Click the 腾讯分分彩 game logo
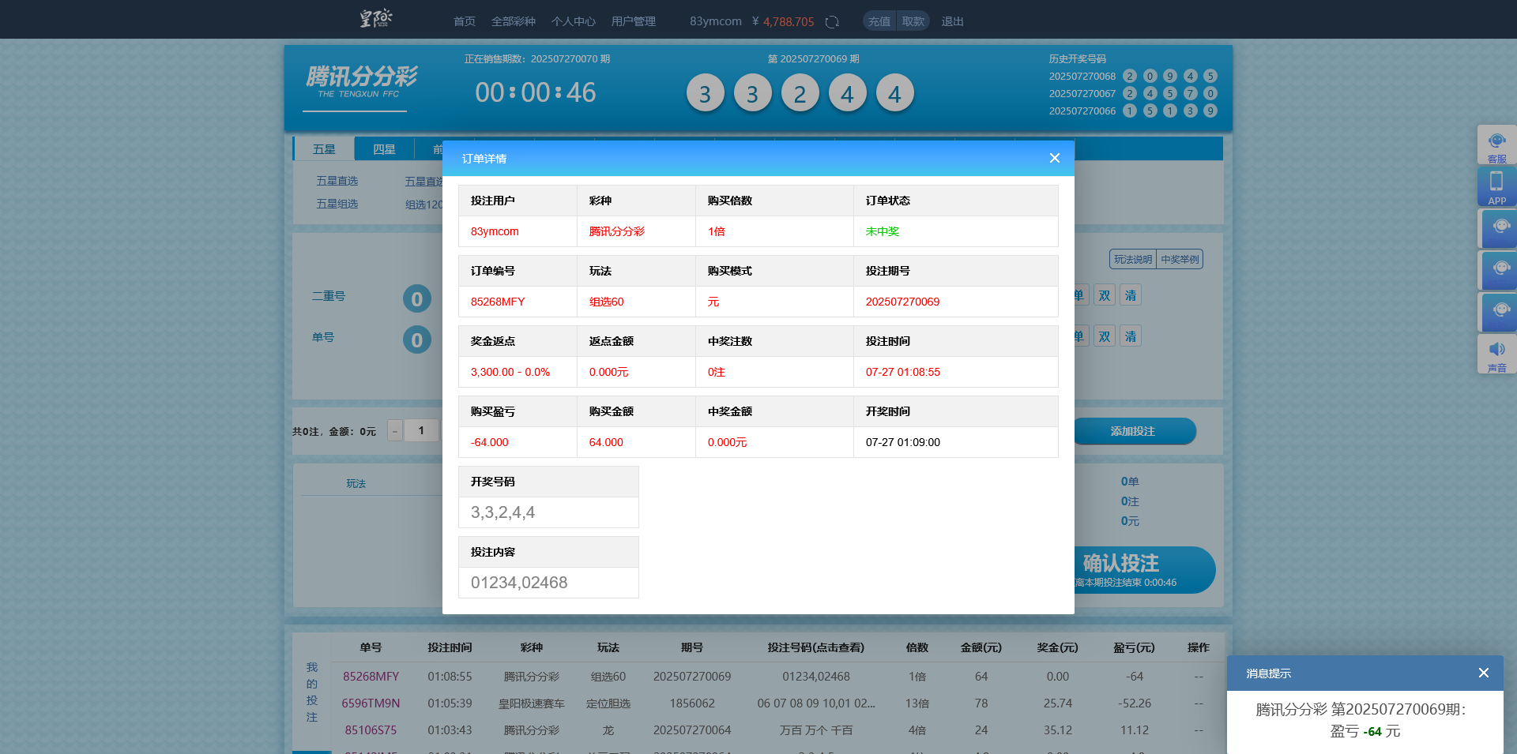 [x=361, y=82]
